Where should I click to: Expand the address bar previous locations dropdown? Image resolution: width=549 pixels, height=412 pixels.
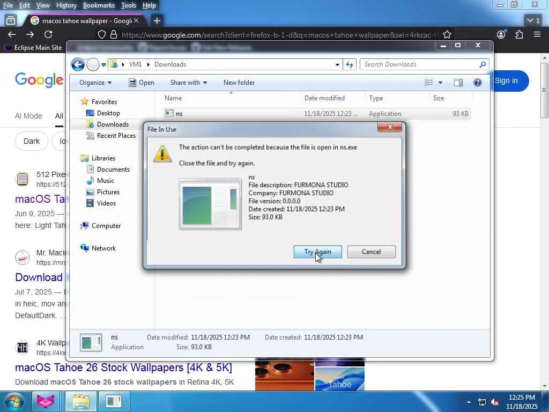(x=337, y=64)
